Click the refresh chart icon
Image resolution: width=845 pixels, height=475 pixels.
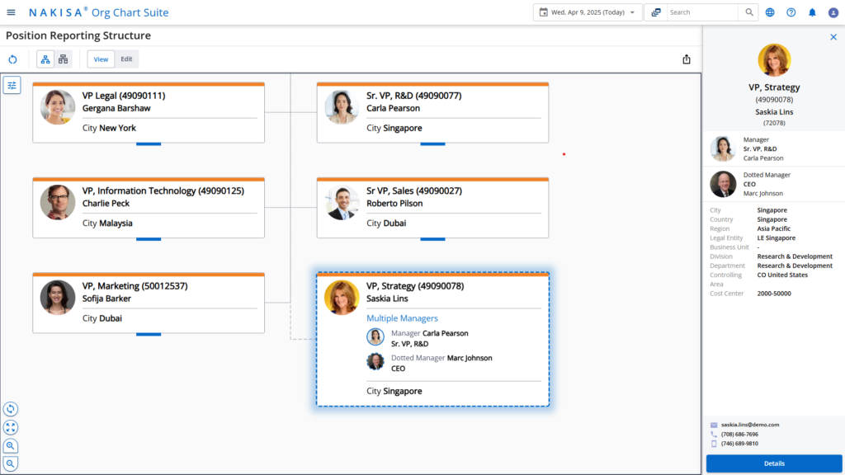point(12,59)
